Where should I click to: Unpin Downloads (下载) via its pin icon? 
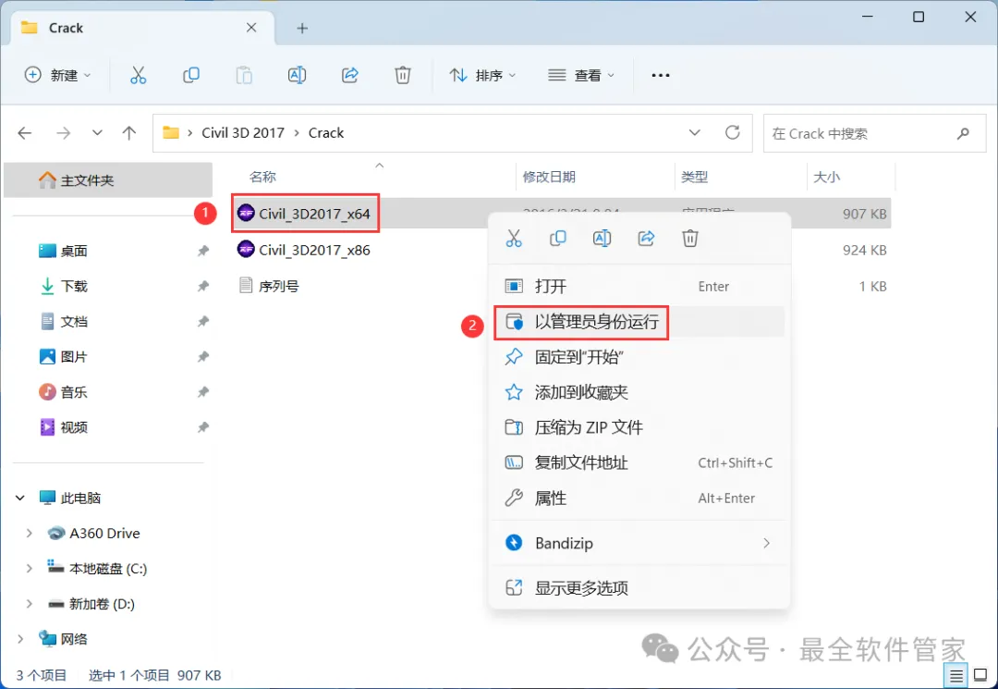pos(203,286)
